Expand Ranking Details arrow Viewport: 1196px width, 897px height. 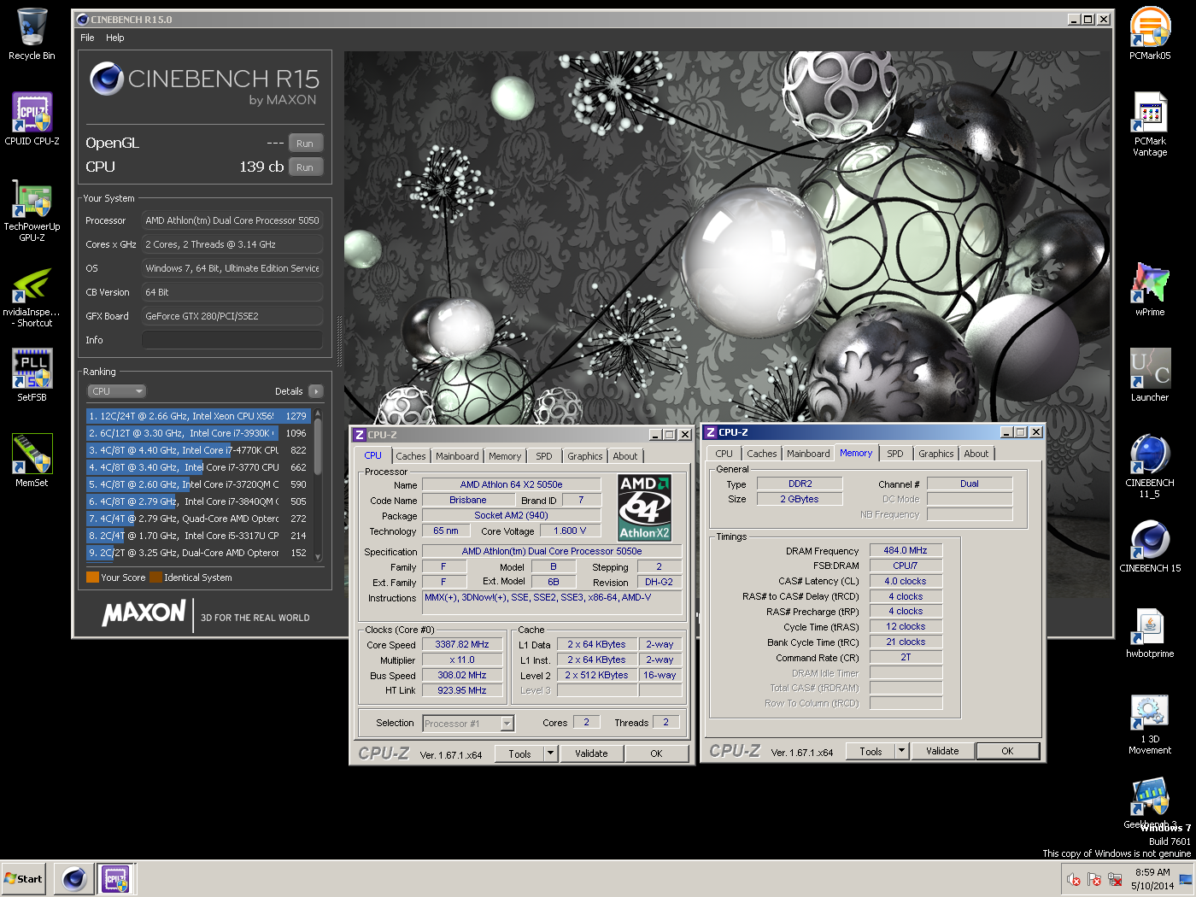(316, 391)
